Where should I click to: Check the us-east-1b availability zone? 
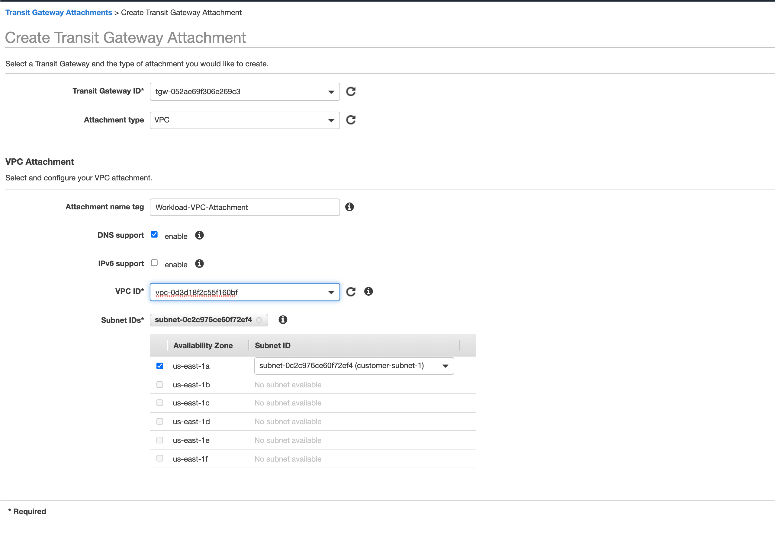pos(160,385)
